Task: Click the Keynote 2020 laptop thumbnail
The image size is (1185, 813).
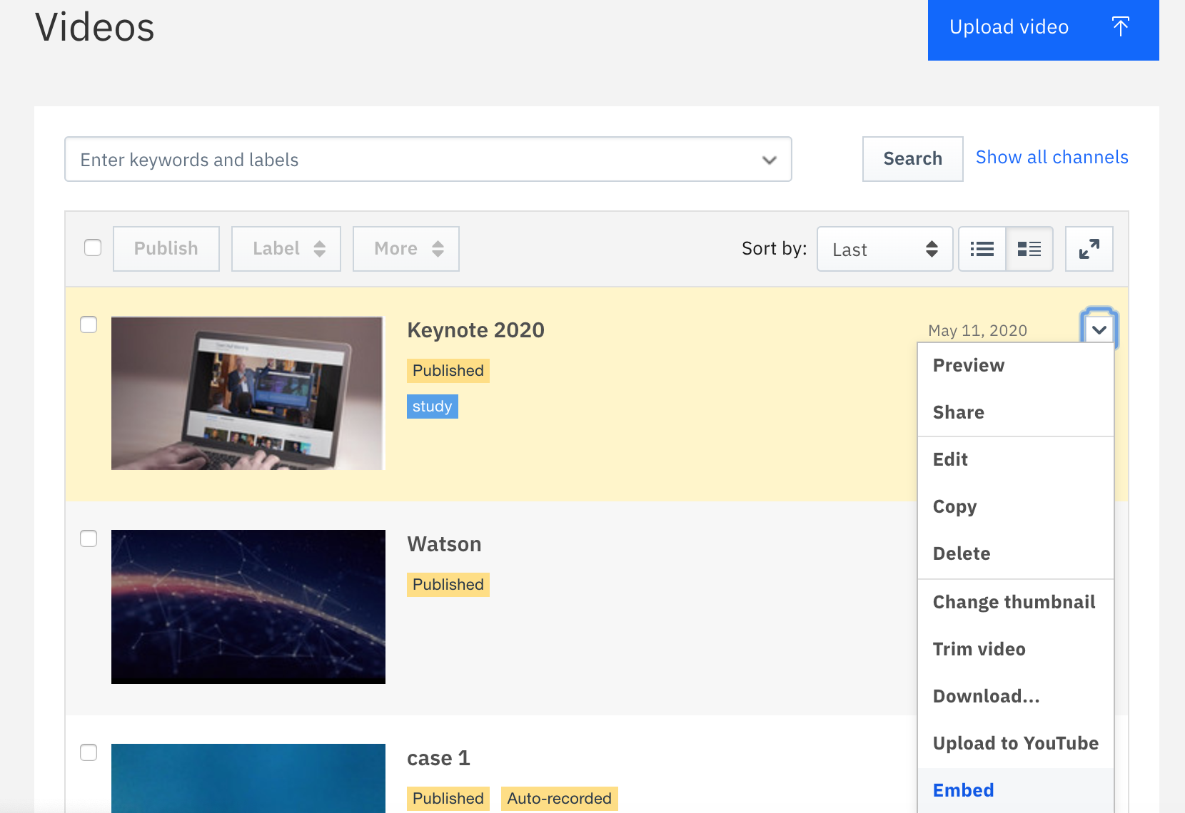Action: tap(248, 393)
